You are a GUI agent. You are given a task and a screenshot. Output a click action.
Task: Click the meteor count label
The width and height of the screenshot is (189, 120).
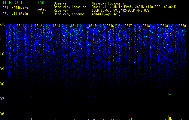point(43,9)
